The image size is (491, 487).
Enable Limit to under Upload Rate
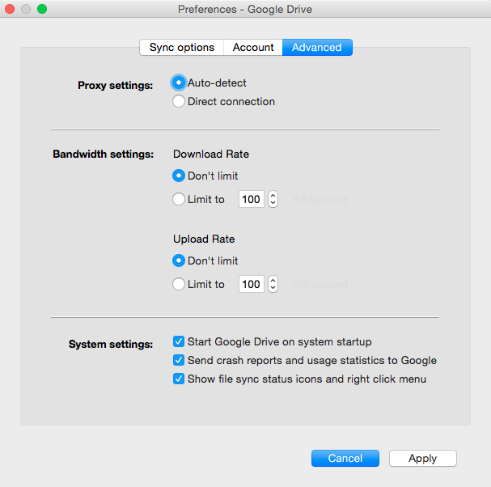pyautogui.click(x=179, y=284)
